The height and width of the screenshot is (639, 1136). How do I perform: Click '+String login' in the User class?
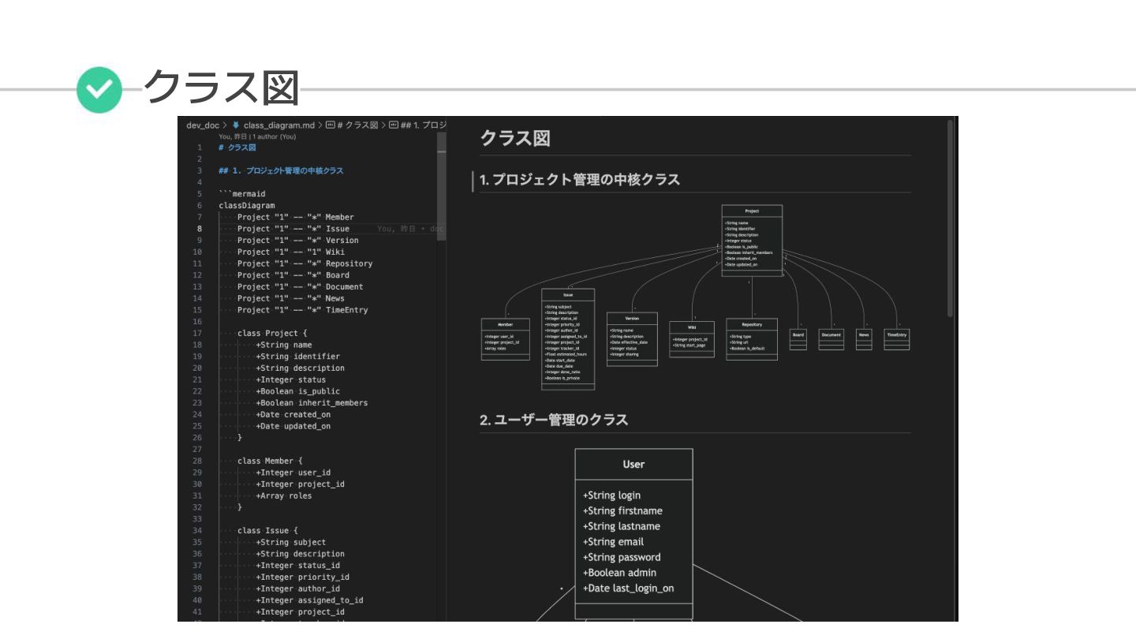click(611, 495)
